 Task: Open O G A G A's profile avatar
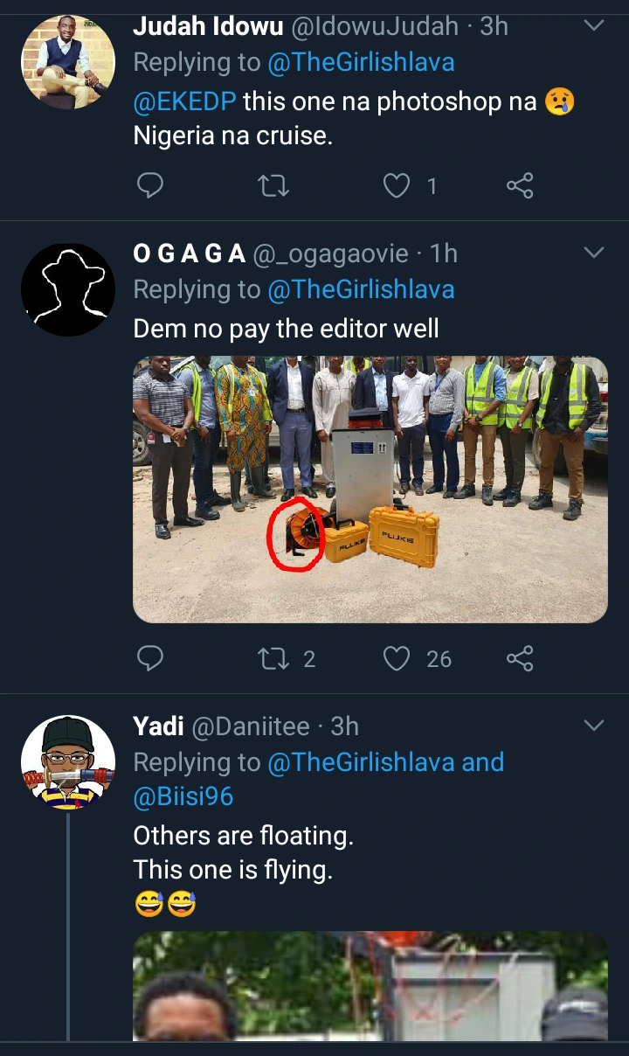pyautogui.click(x=67, y=289)
